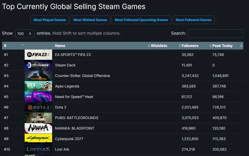Viewport: 249px width, 156px height.
Task: Go to Most Followed Games
Action: [194, 20]
